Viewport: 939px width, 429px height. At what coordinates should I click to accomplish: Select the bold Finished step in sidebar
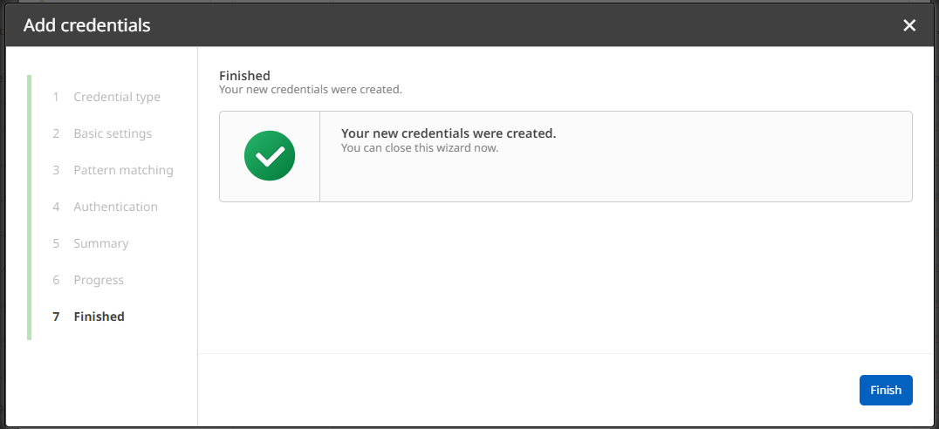[99, 317]
